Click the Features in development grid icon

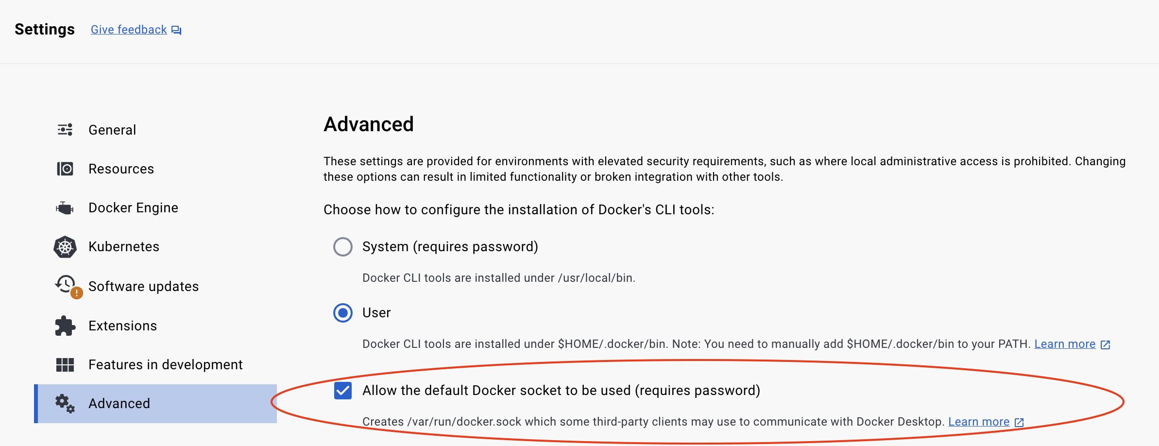click(65, 364)
